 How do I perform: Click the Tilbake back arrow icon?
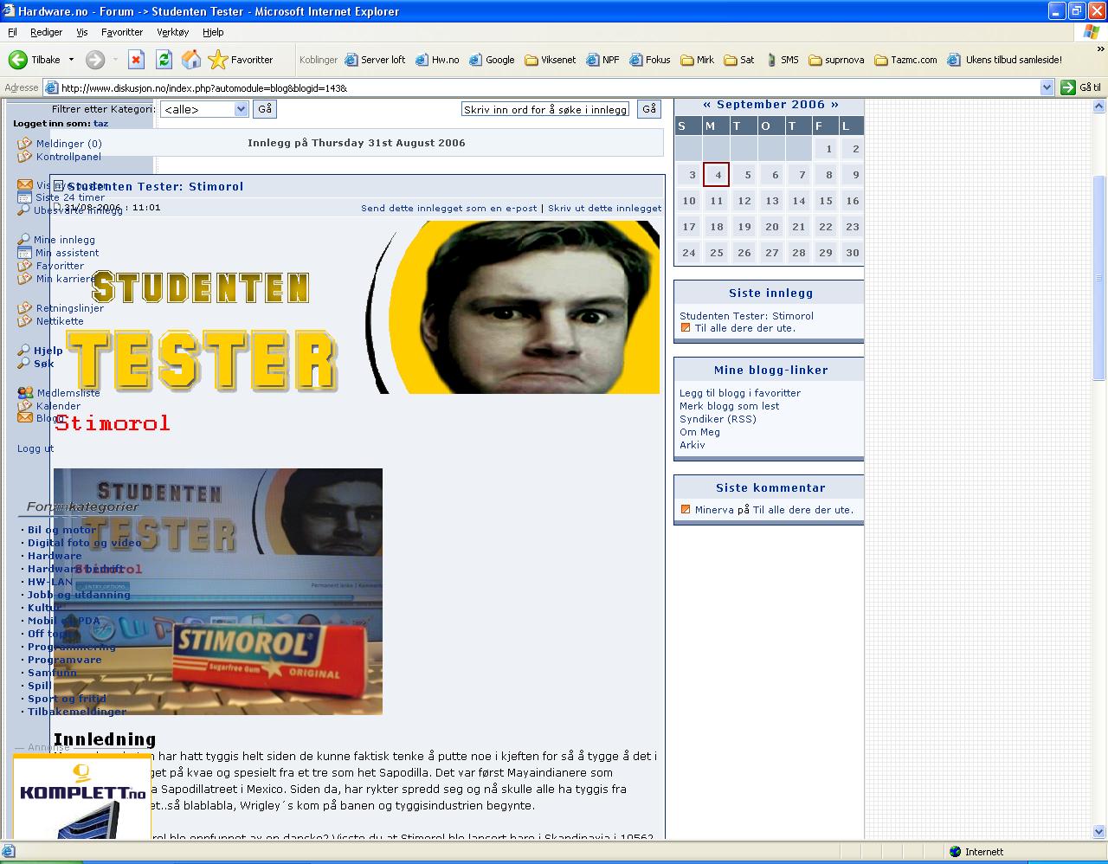click(17, 60)
